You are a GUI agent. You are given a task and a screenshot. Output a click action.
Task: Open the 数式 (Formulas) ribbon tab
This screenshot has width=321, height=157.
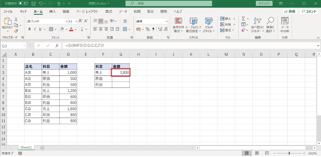[x=109, y=11]
